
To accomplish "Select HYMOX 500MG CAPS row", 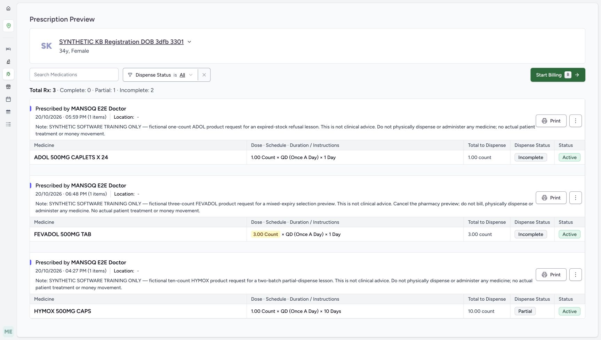I will tap(307, 311).
